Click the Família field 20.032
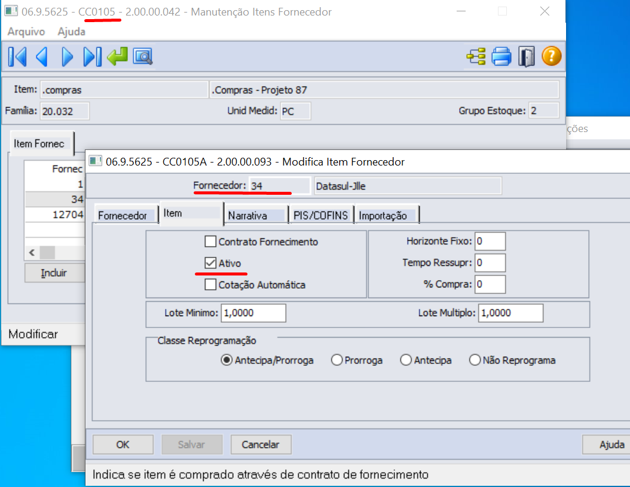630x487 pixels. point(65,111)
